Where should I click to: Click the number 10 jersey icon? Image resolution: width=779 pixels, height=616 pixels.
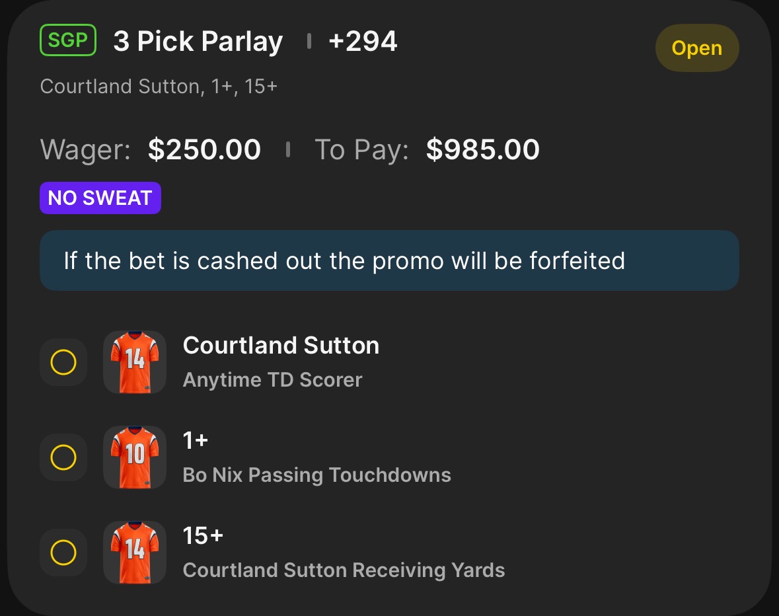pos(135,457)
